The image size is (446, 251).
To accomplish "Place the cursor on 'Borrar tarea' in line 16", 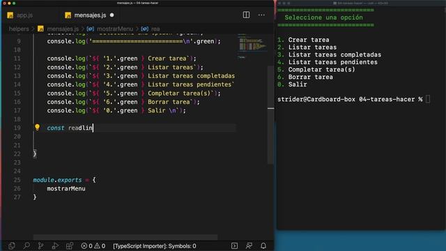I will pyautogui.click(x=169, y=102).
